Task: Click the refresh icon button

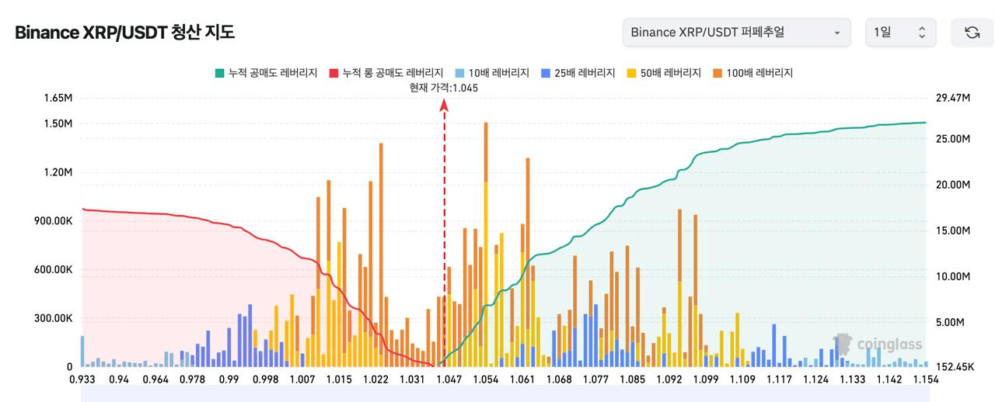Action: [x=972, y=33]
